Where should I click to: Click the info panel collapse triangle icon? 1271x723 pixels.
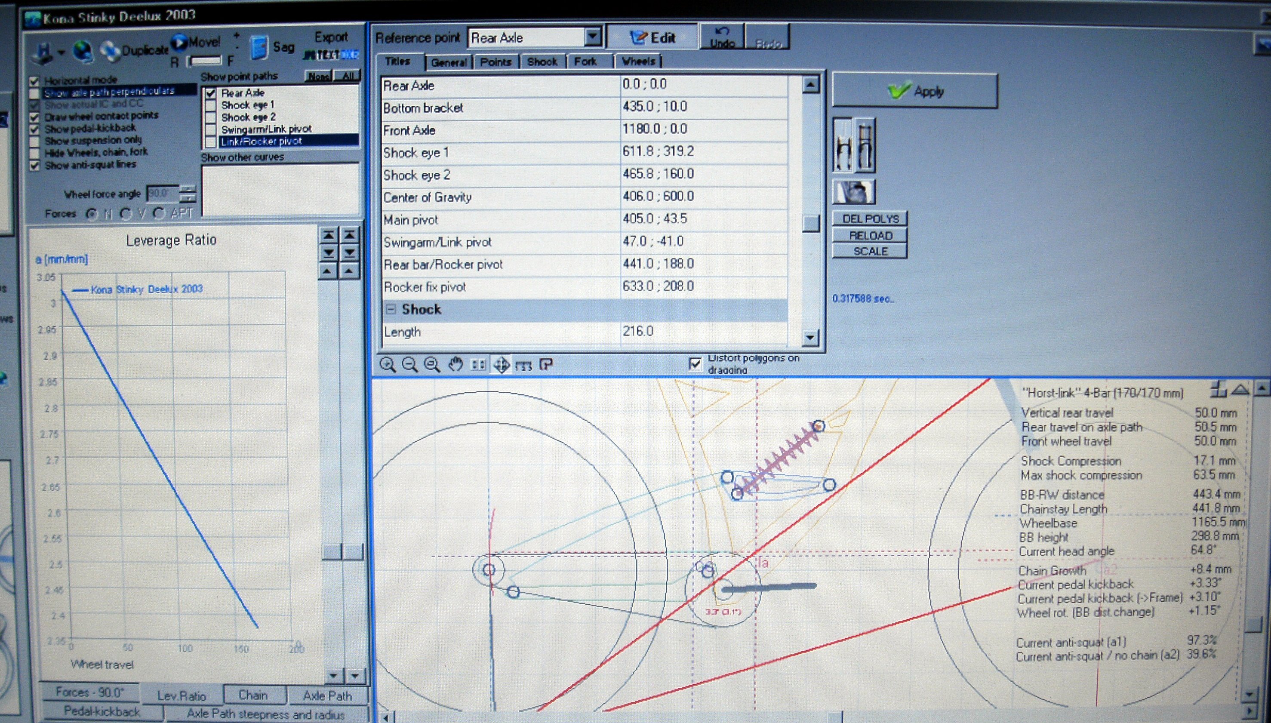pos(1240,390)
